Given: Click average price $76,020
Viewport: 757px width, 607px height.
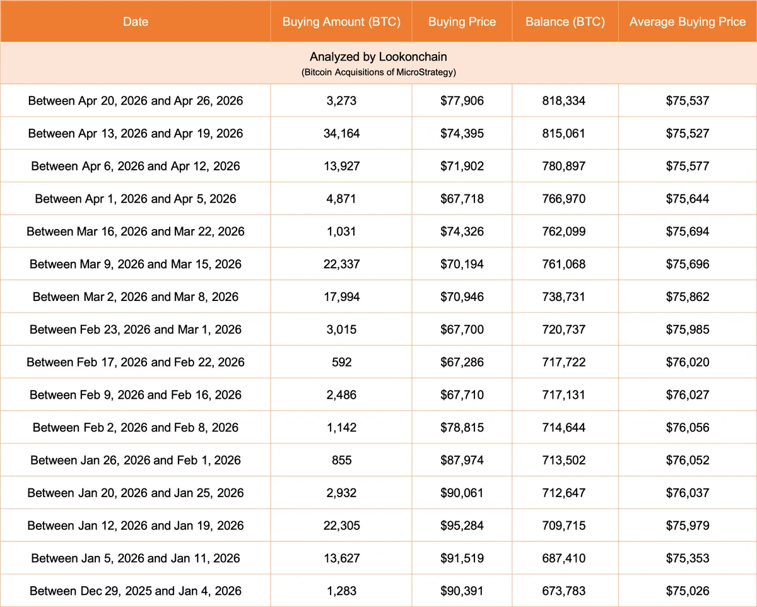Looking at the screenshot, I should pos(688,362).
